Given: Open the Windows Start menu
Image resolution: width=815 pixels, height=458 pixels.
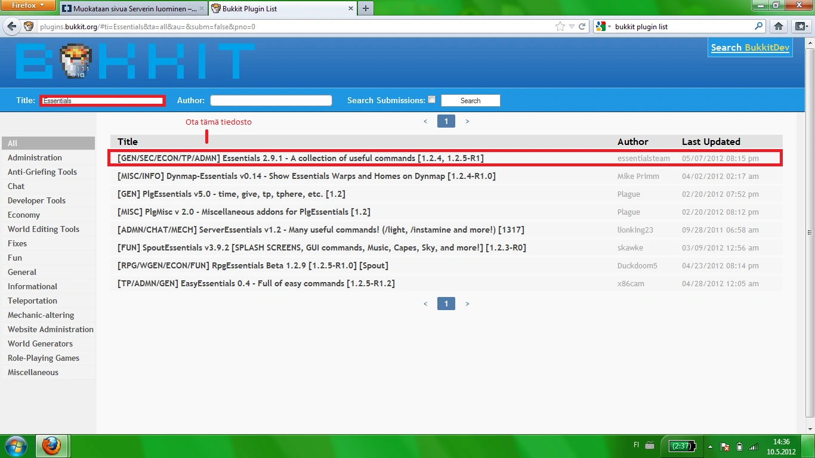Looking at the screenshot, I should [16, 446].
